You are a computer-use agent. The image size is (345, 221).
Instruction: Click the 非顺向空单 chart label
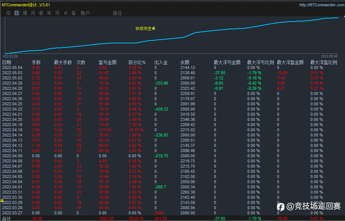[x=145, y=29]
